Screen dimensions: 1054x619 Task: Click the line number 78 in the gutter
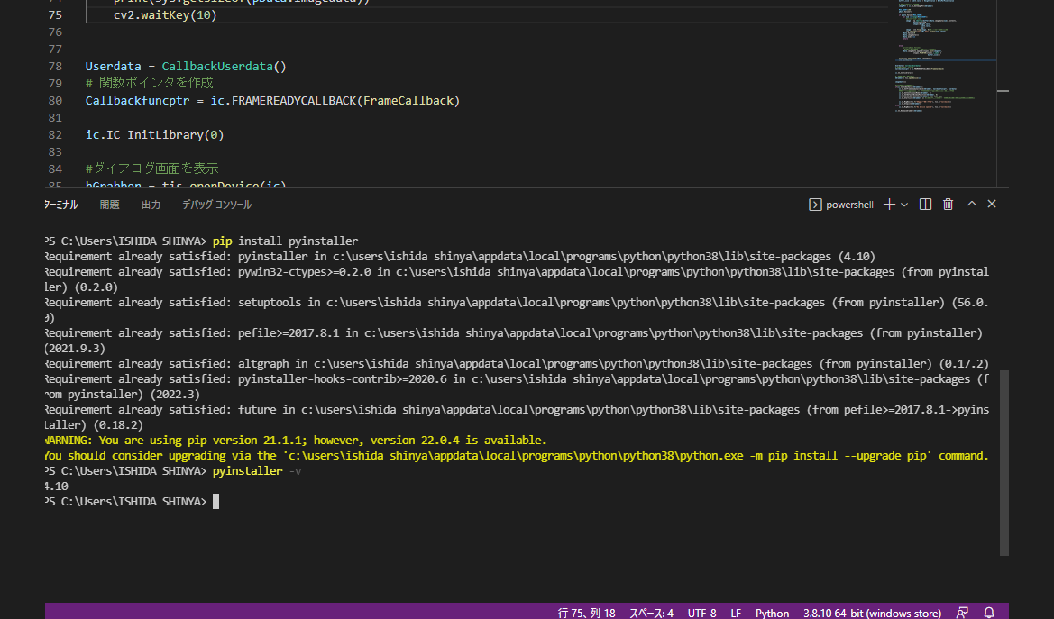[55, 66]
